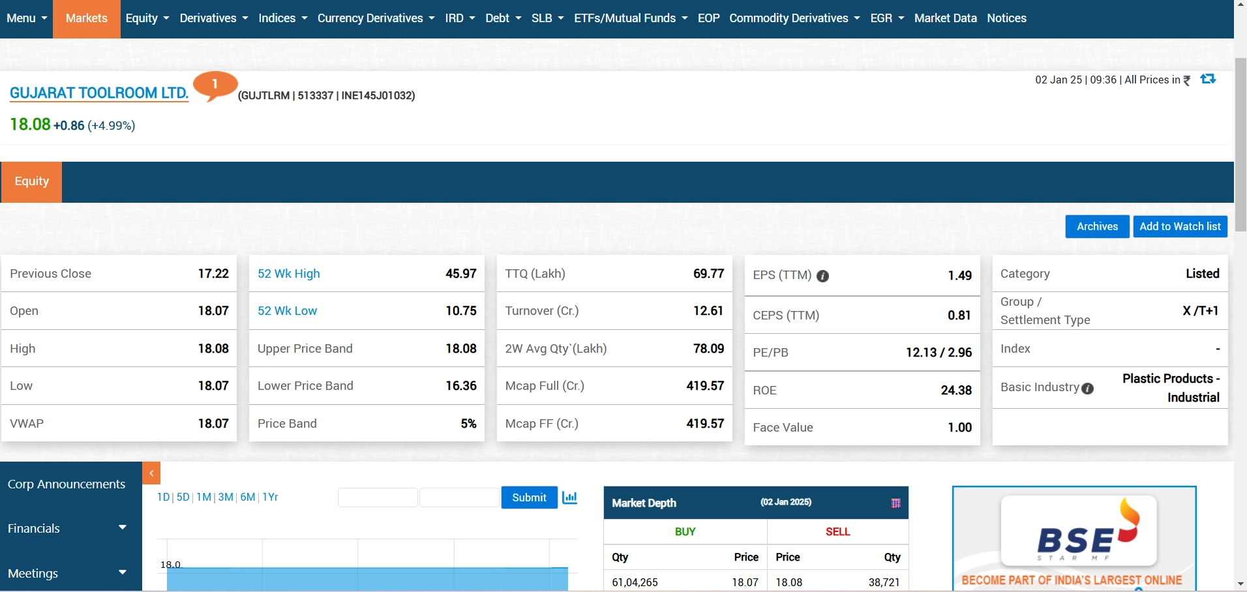Click the Basic Industry info icon
Viewport: 1247px width, 592px height.
click(1087, 389)
